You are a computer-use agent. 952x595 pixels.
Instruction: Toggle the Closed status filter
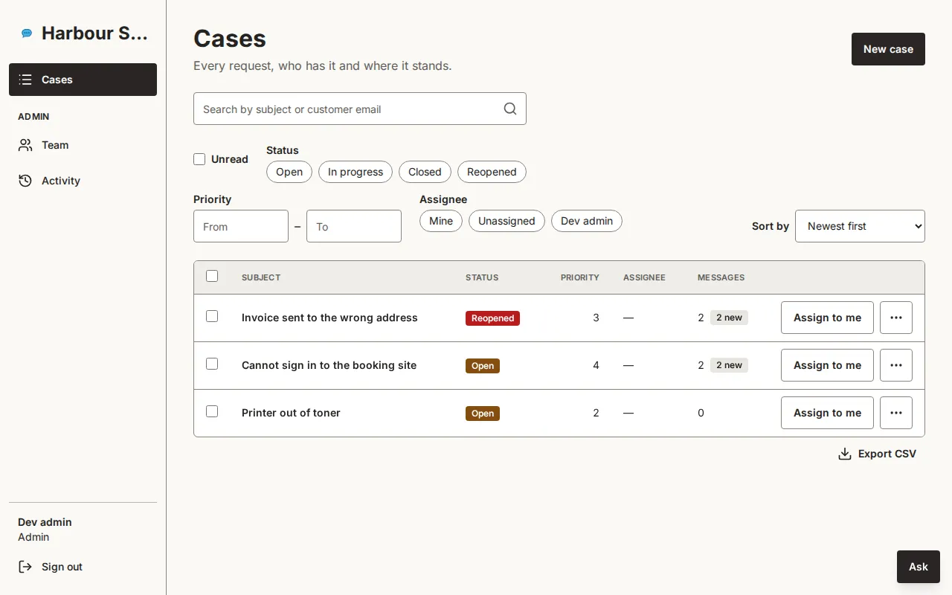[425, 172]
